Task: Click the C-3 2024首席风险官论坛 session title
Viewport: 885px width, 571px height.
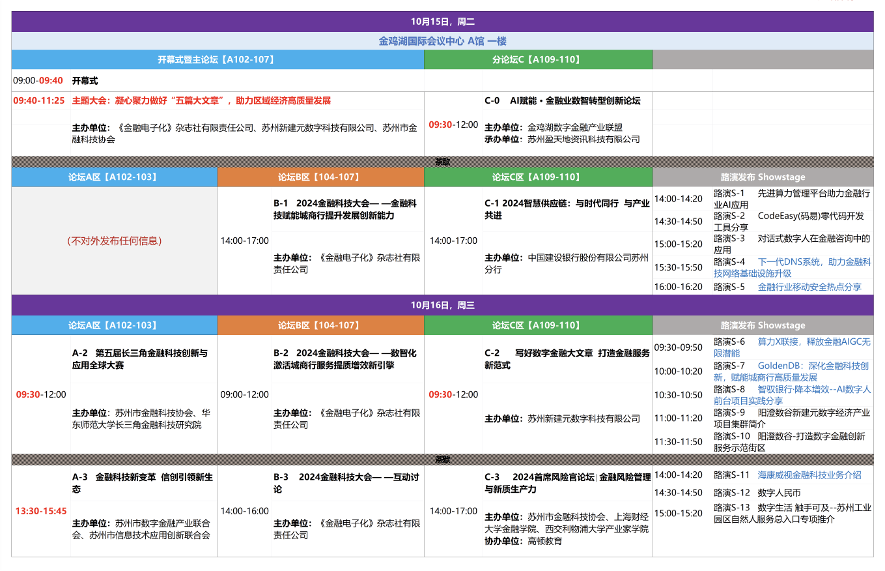Action: pyautogui.click(x=567, y=483)
